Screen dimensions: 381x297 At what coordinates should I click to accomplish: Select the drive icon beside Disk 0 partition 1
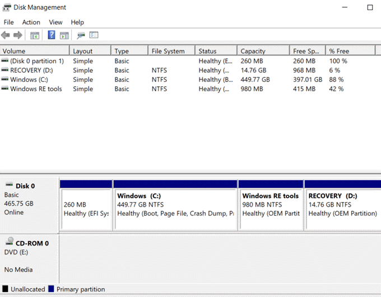pyautogui.click(x=4, y=61)
